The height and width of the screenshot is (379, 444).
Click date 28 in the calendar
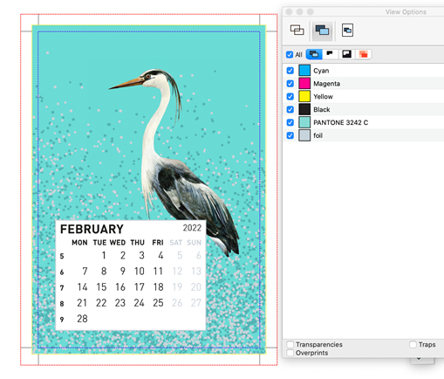(82, 319)
